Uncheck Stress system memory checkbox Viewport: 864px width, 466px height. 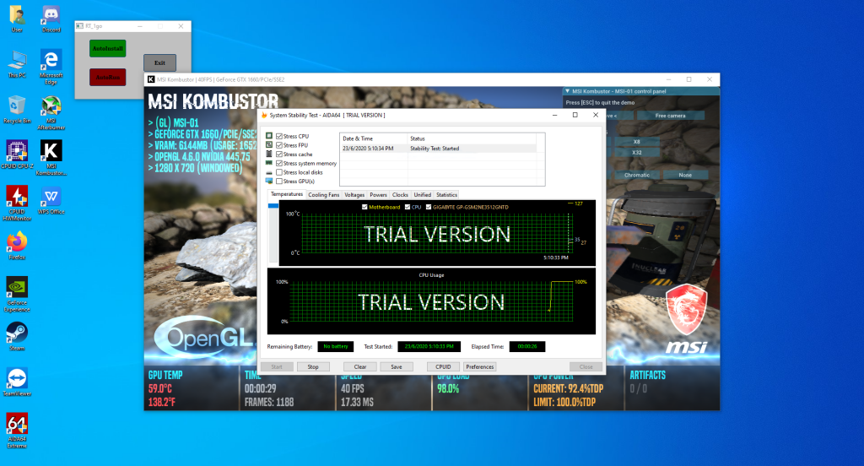pos(279,163)
